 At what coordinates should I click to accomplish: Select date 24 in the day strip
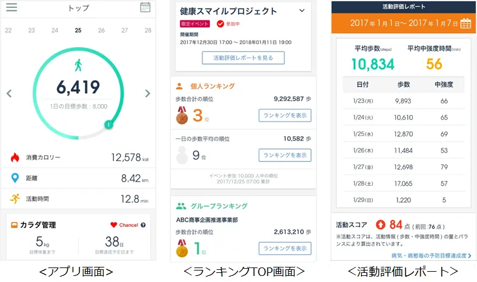[55, 30]
